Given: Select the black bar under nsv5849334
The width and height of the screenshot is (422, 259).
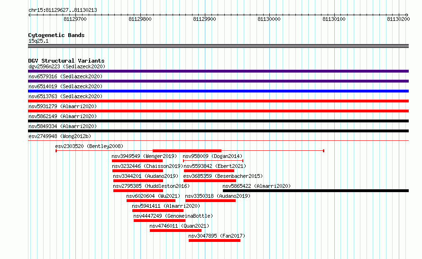Looking at the screenshot, I should pos(218,131).
